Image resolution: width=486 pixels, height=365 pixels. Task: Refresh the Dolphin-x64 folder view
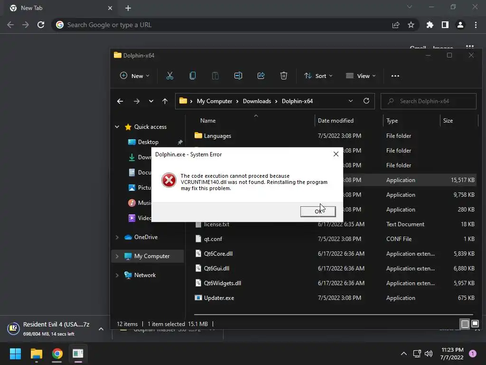(366, 101)
